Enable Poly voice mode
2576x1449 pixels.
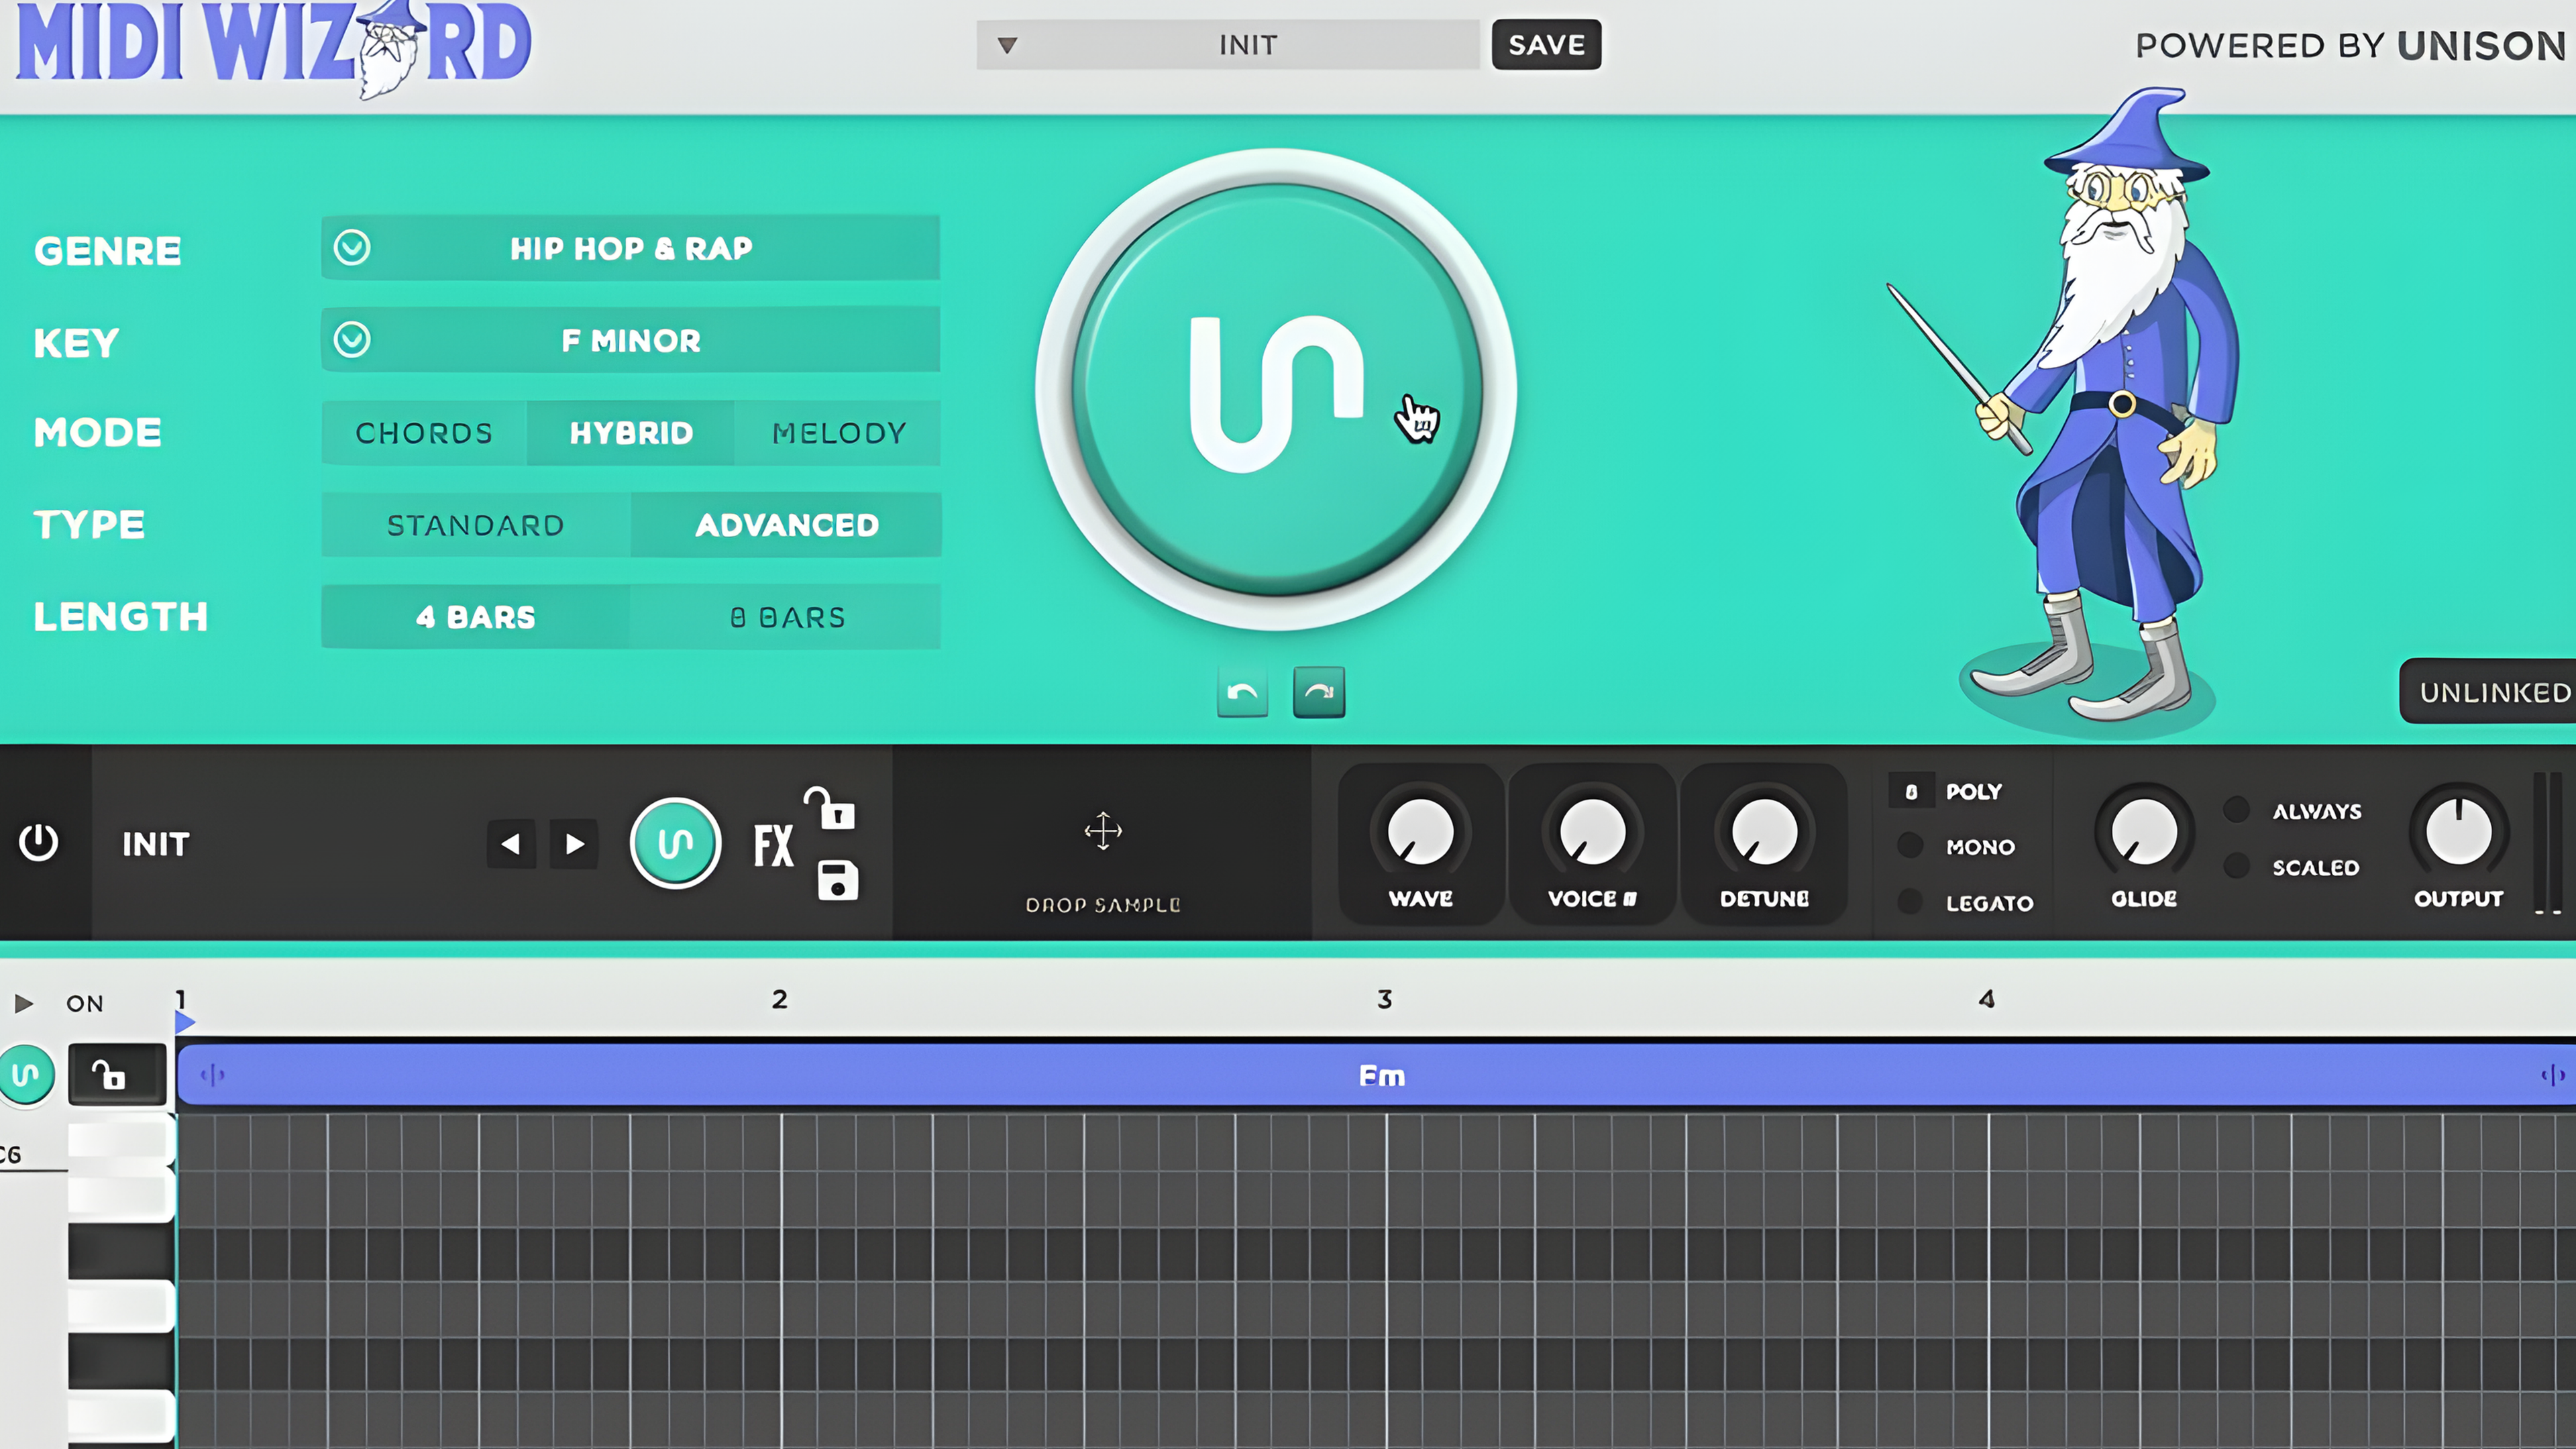coord(1974,791)
